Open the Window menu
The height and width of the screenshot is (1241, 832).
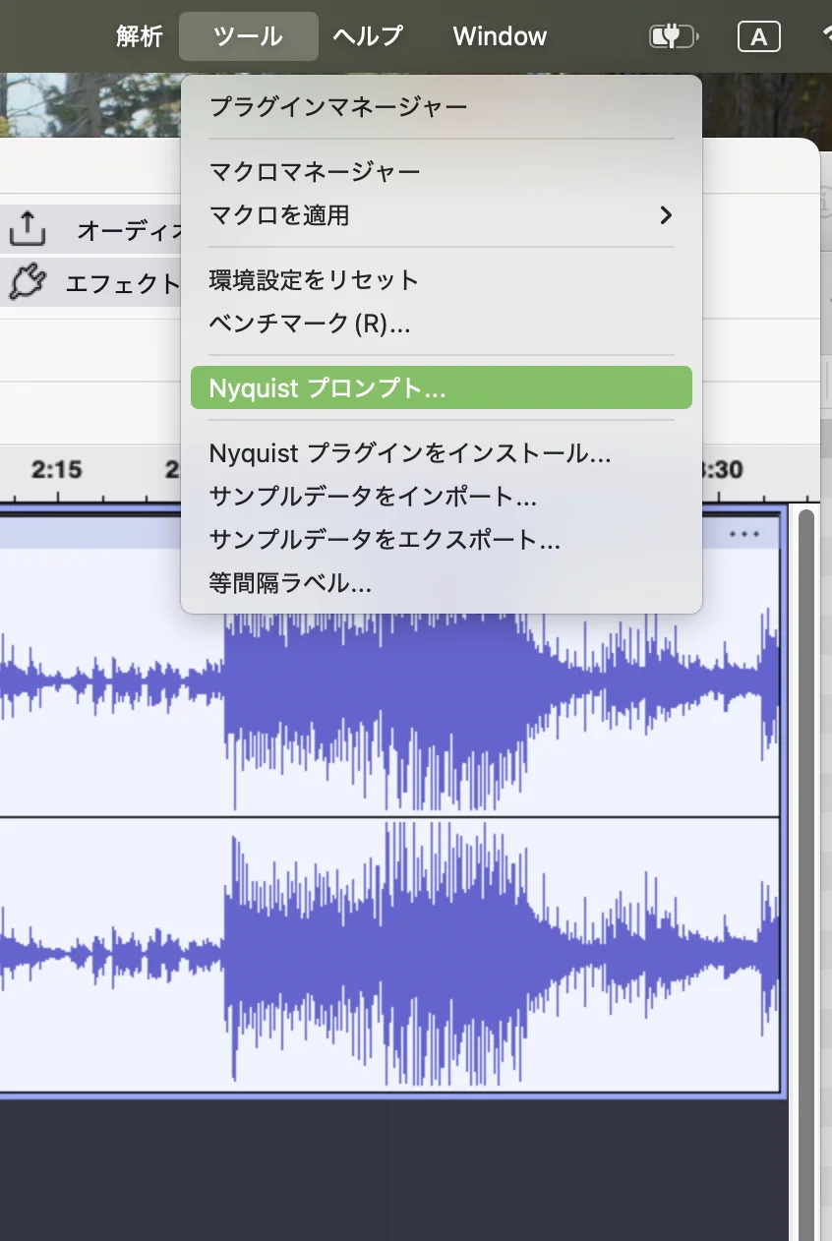(x=500, y=37)
